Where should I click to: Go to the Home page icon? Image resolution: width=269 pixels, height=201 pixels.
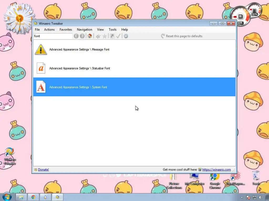click(90, 36)
